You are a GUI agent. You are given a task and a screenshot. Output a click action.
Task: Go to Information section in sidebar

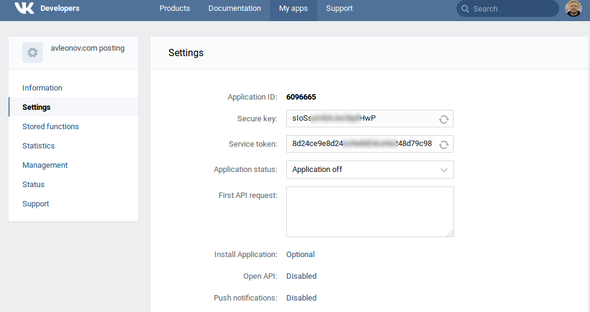[x=42, y=88]
